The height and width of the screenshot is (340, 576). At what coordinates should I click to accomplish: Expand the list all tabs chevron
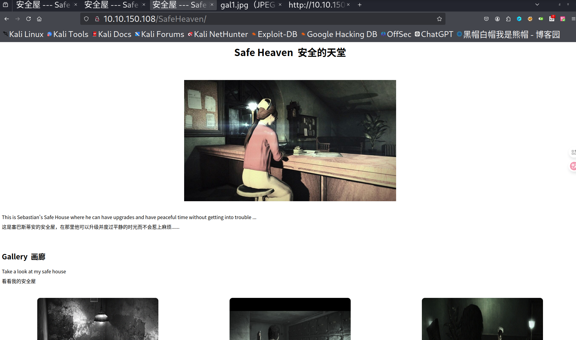[537, 5]
